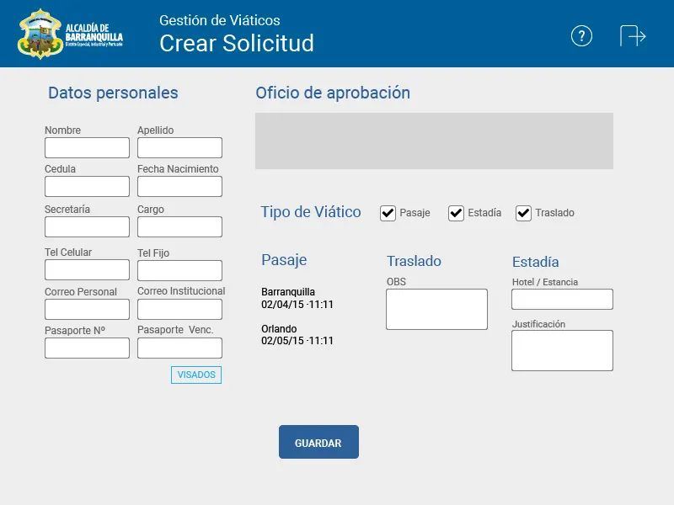Click the logout exit arrow icon
Image resolution: width=674 pixels, height=505 pixels.
coord(633,35)
